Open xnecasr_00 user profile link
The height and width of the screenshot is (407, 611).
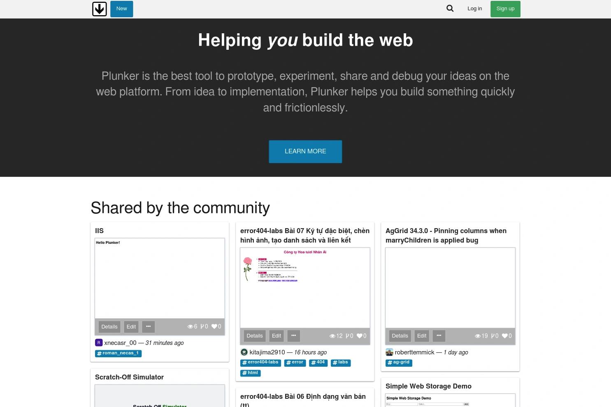tap(120, 343)
